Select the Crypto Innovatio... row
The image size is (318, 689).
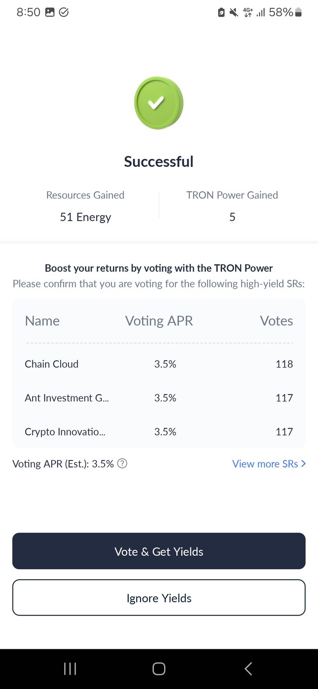(x=159, y=432)
